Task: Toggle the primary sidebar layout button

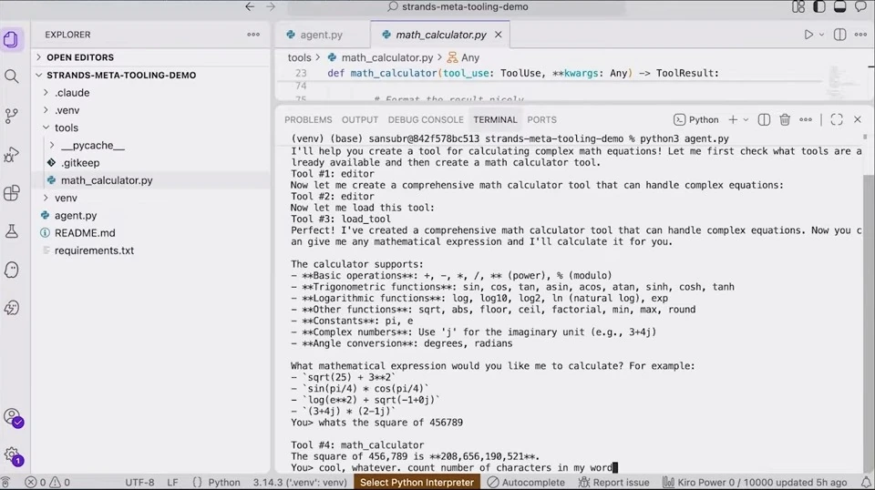Action: 819,6
